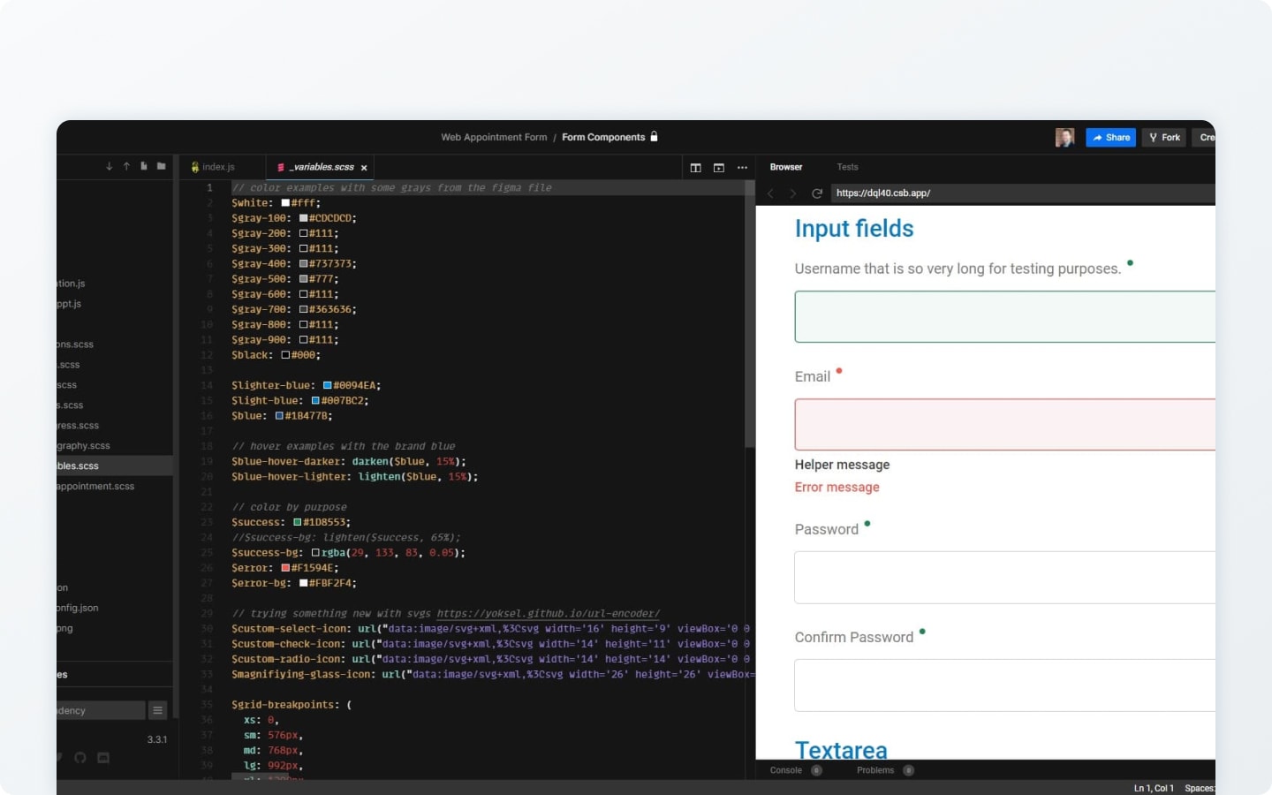This screenshot has width=1272, height=795.
Task: Open the dependency list menu icon
Action: [158, 710]
